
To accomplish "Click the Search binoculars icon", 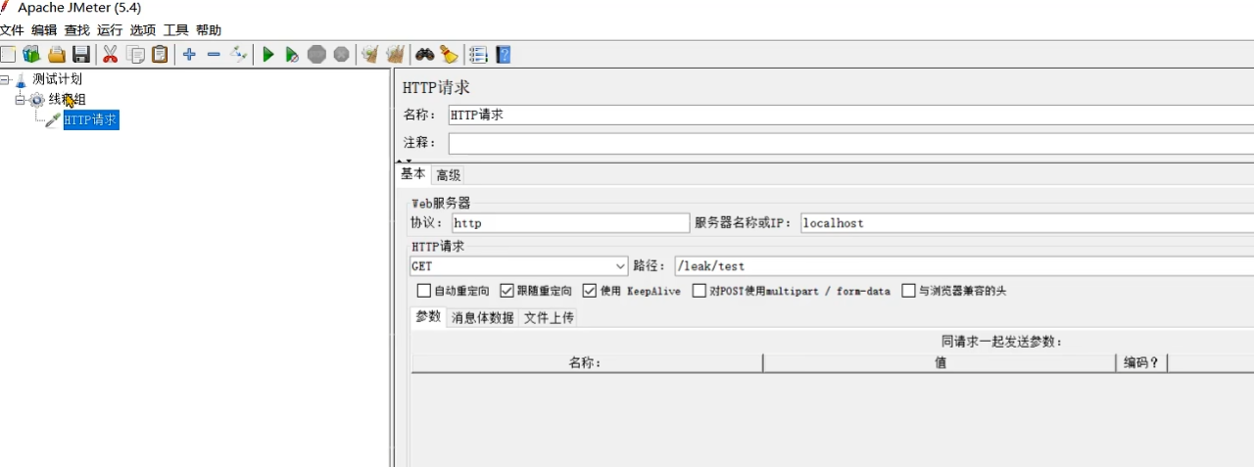I will (x=424, y=55).
